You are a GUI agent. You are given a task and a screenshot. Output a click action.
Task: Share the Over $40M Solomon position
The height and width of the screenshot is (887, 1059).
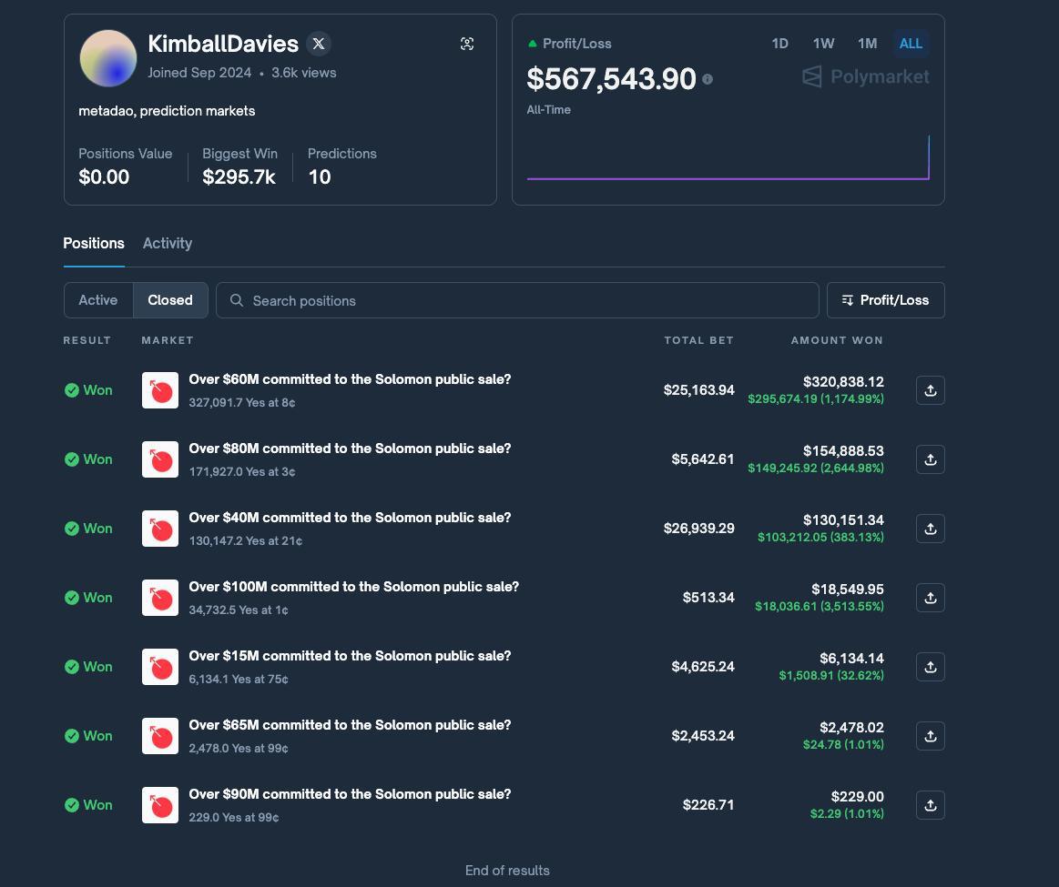[930, 529]
